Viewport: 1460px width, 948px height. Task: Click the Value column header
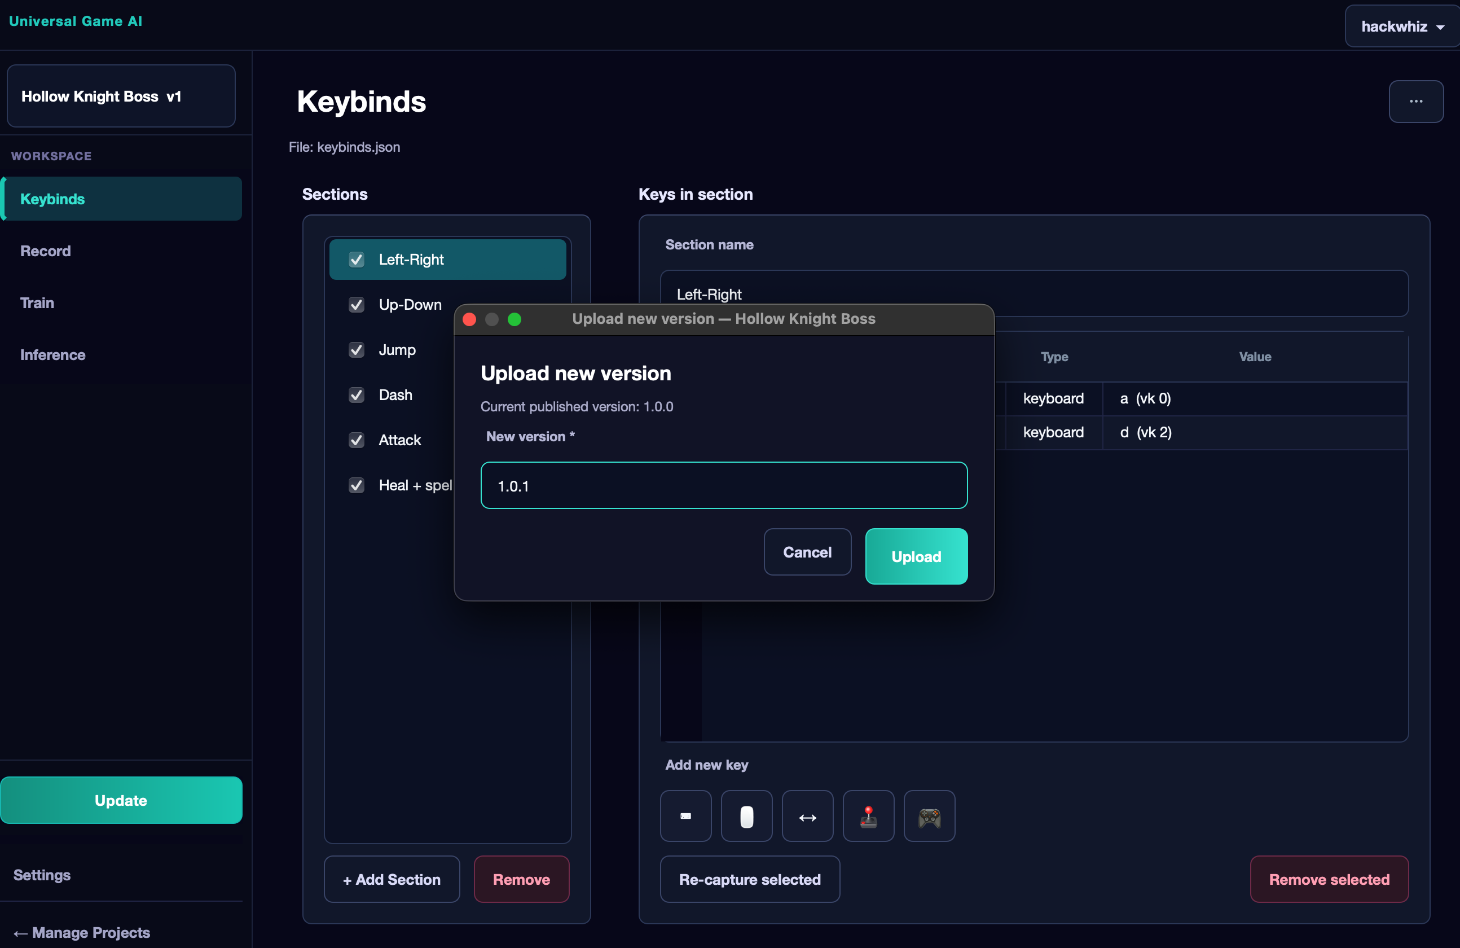click(1255, 357)
